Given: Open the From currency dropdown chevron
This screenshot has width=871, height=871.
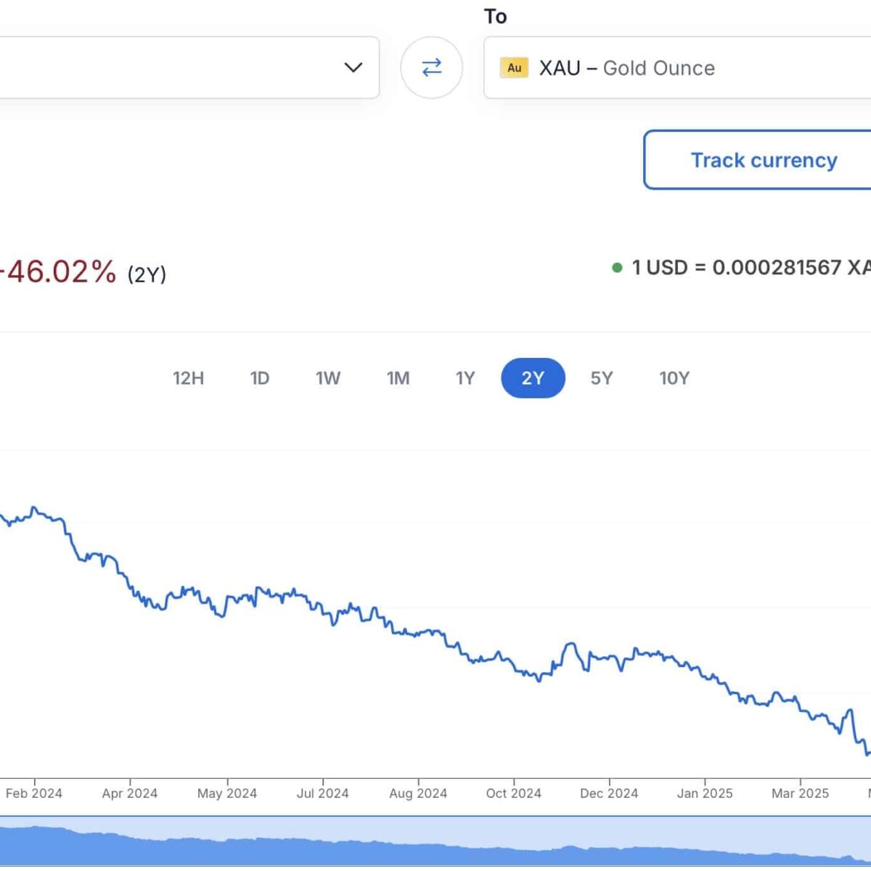Looking at the screenshot, I should [353, 68].
